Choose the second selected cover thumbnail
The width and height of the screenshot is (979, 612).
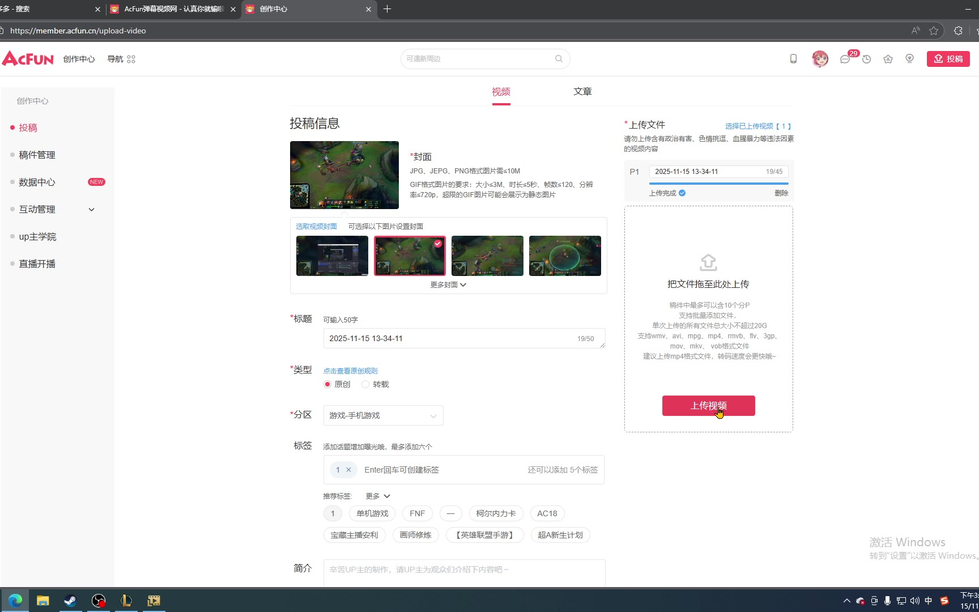click(410, 256)
